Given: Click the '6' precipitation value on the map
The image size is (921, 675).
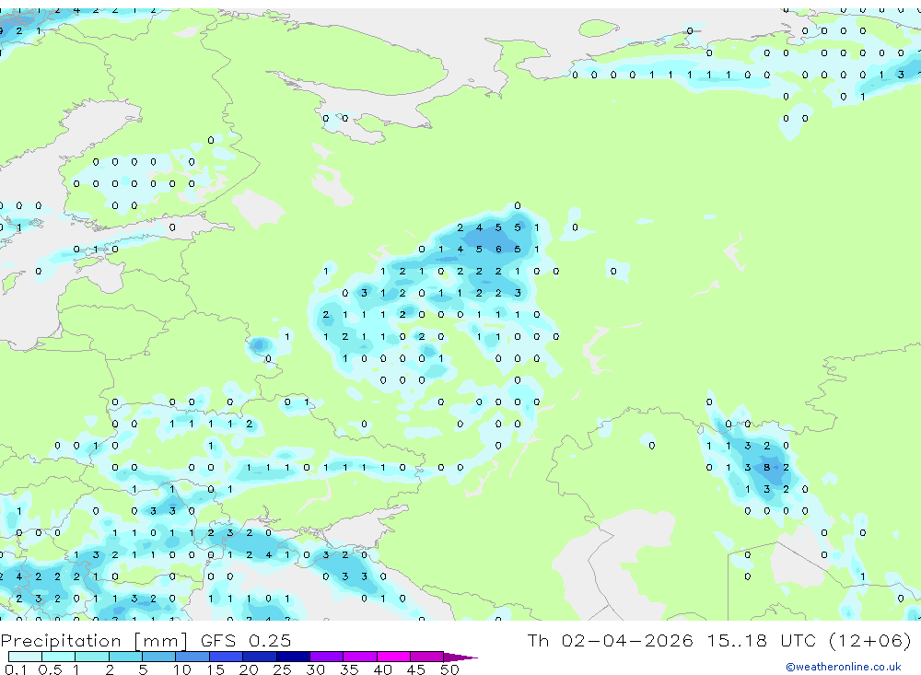Looking at the screenshot, I should click(x=498, y=249).
